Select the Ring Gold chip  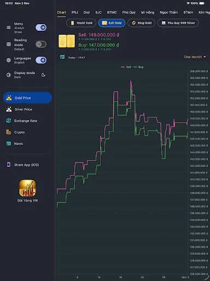tap(142, 23)
